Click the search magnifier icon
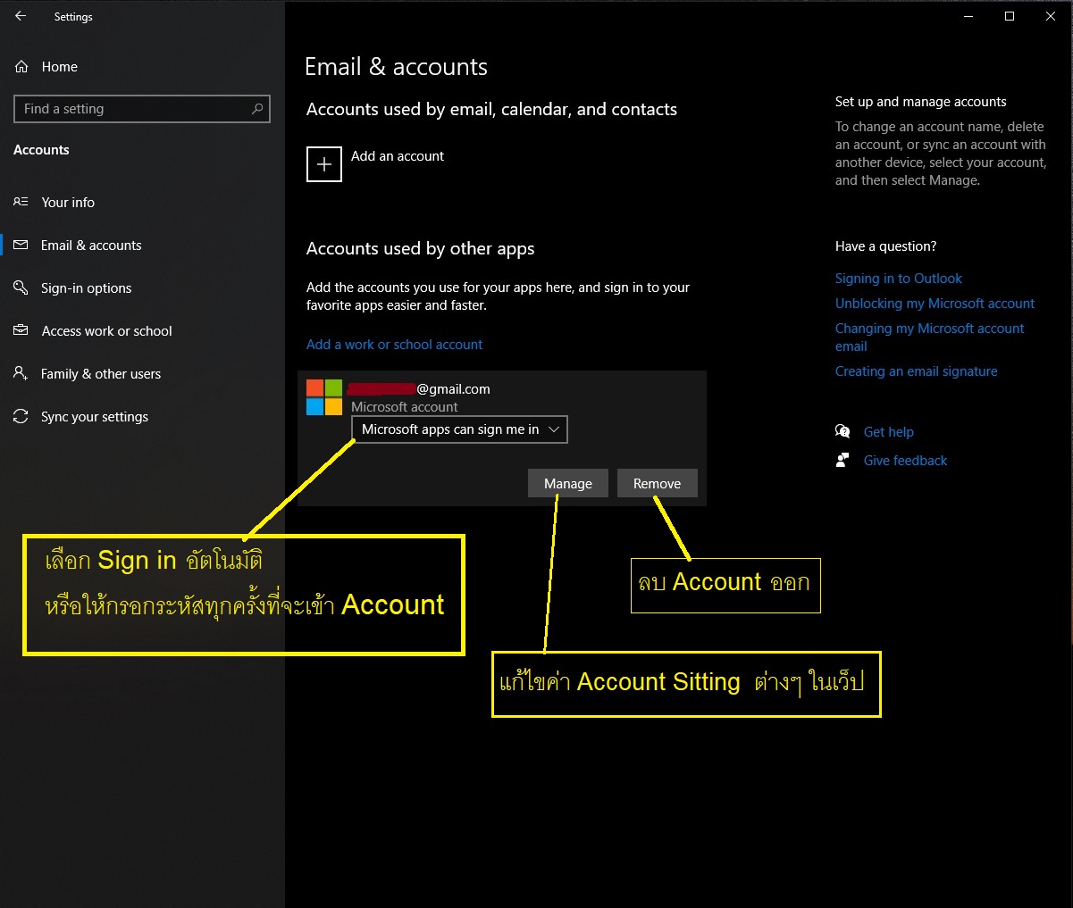The width and height of the screenshot is (1073, 908). click(x=257, y=109)
